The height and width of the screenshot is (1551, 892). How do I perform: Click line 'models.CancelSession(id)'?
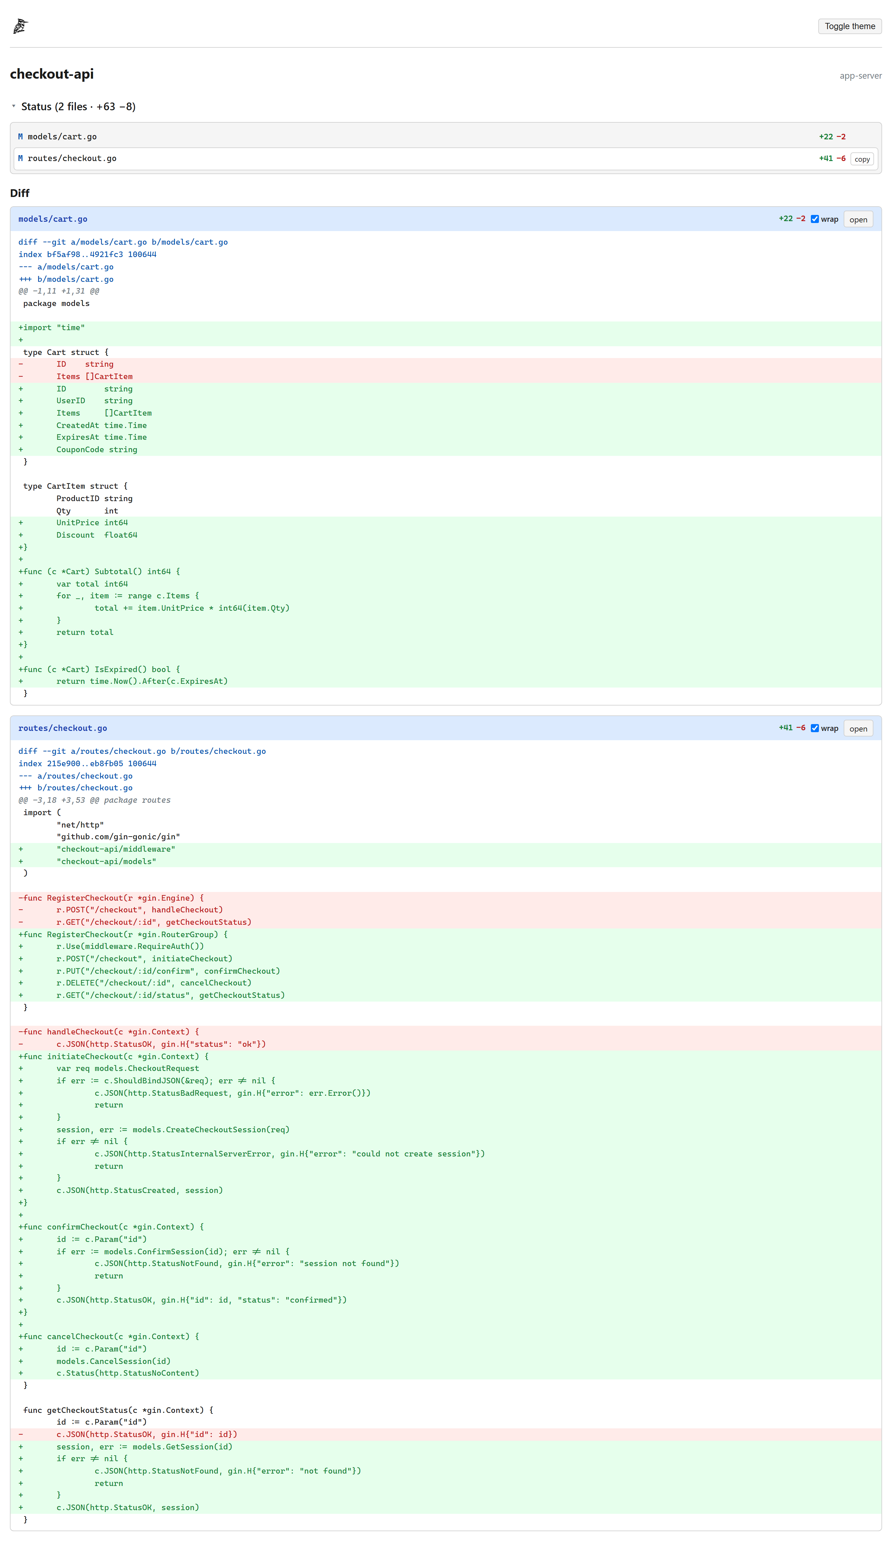click(x=445, y=1361)
